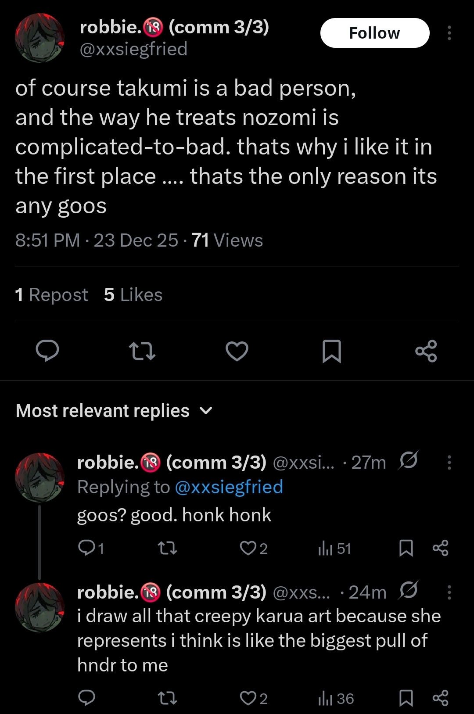Open options menu on the 27m reply
Image resolution: width=474 pixels, height=714 pixels.
point(449,463)
